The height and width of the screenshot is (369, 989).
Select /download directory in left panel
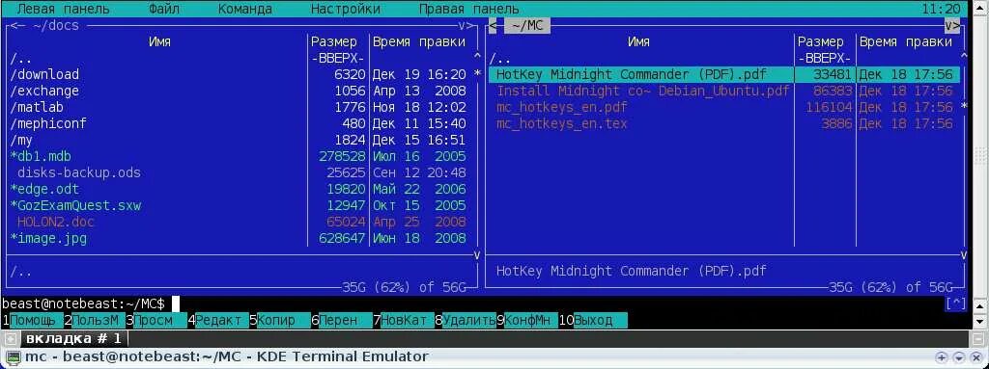(239, 74)
